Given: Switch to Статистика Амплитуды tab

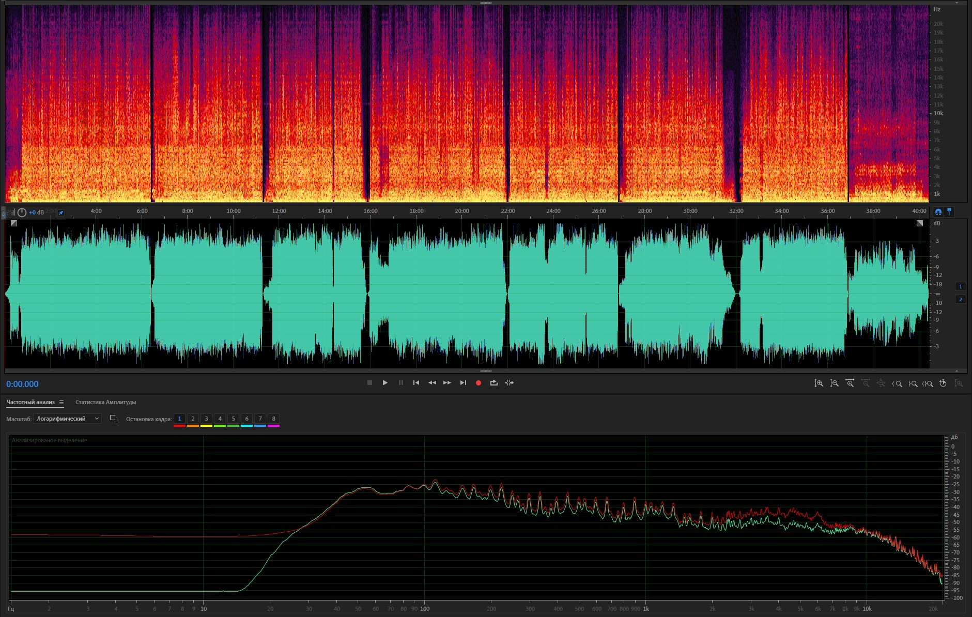Looking at the screenshot, I should tap(105, 402).
